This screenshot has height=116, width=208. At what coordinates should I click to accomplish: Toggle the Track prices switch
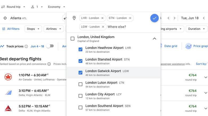[50, 46]
